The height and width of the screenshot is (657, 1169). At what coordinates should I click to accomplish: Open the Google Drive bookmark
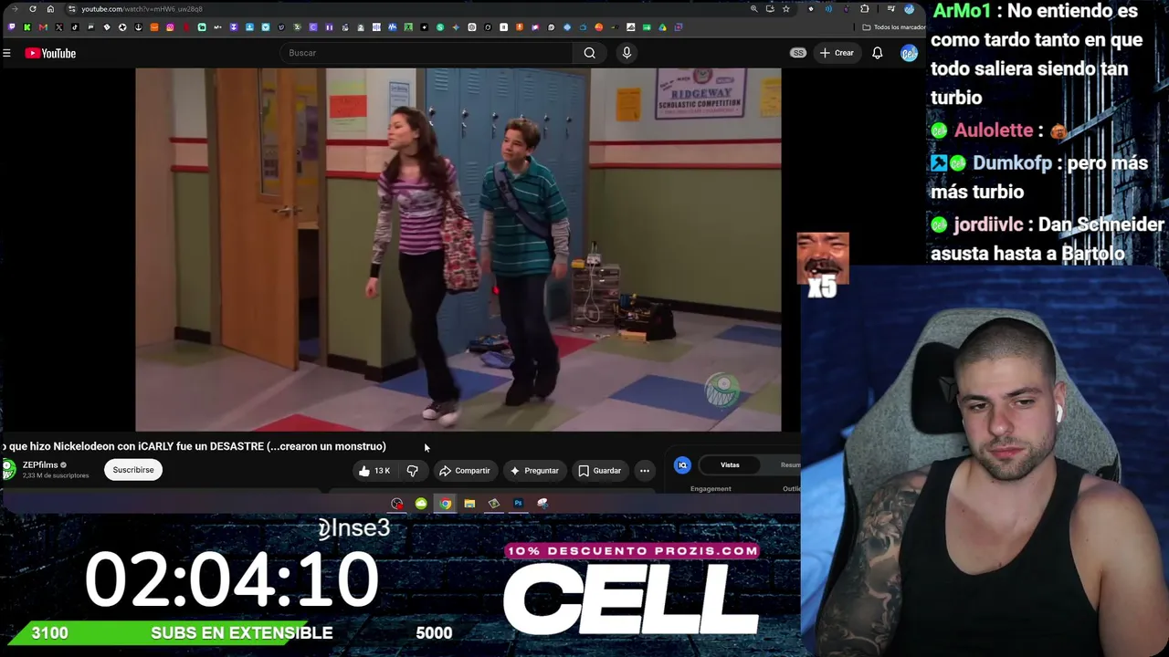click(x=662, y=27)
